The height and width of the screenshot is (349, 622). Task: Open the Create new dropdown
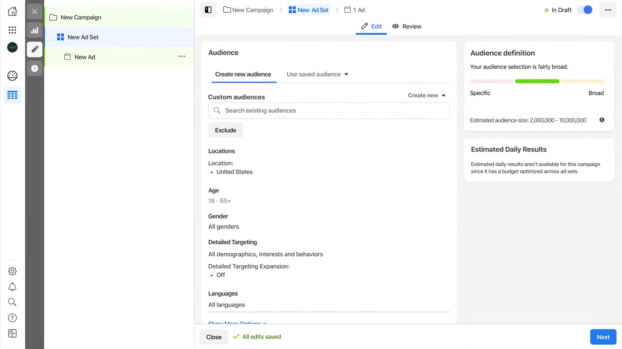(426, 96)
